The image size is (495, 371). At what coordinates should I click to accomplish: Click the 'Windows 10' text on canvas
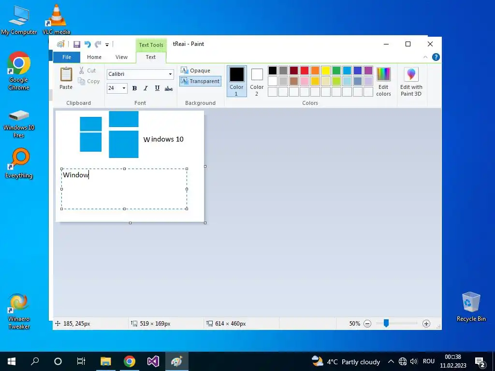(x=163, y=139)
